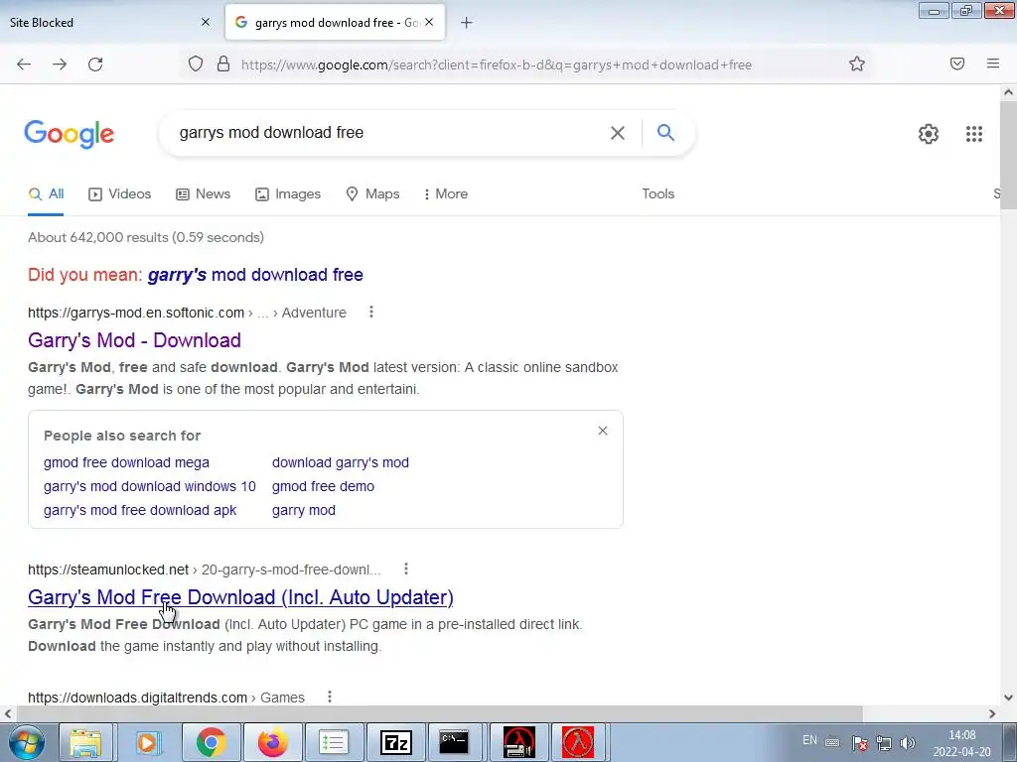Open the Windows Start menu

point(26,742)
